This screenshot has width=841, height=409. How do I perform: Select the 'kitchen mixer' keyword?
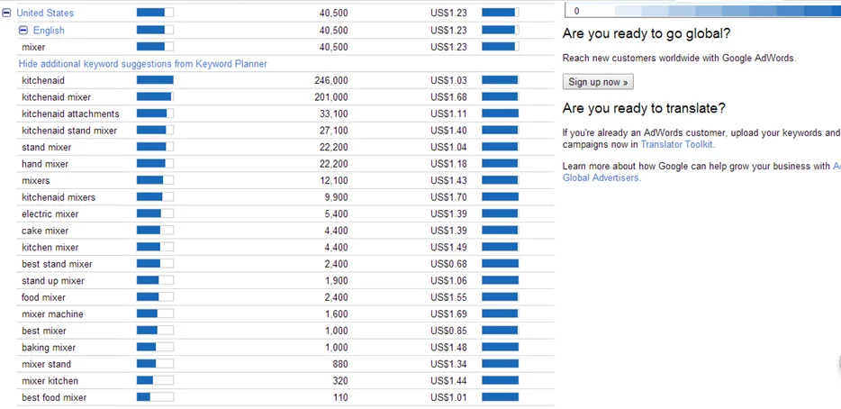50,247
